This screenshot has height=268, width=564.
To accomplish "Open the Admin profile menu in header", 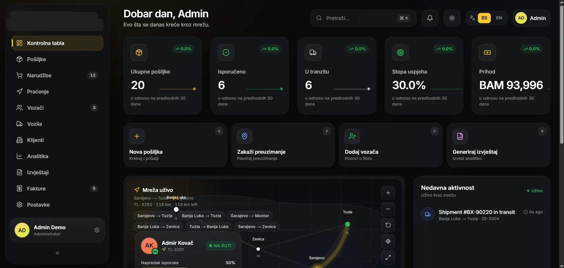I will coord(532,18).
